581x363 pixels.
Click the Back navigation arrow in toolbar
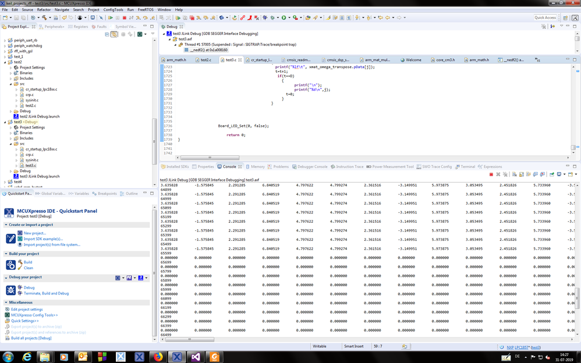click(388, 17)
